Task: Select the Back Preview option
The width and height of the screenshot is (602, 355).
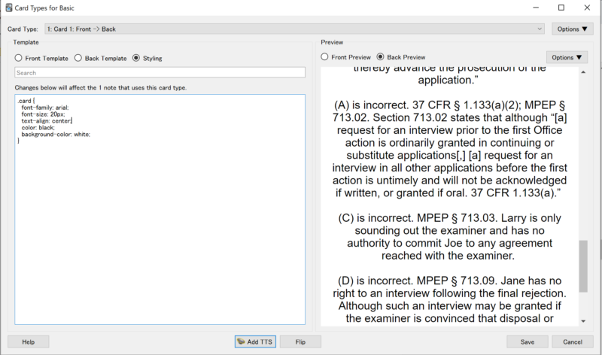Action: tap(381, 57)
